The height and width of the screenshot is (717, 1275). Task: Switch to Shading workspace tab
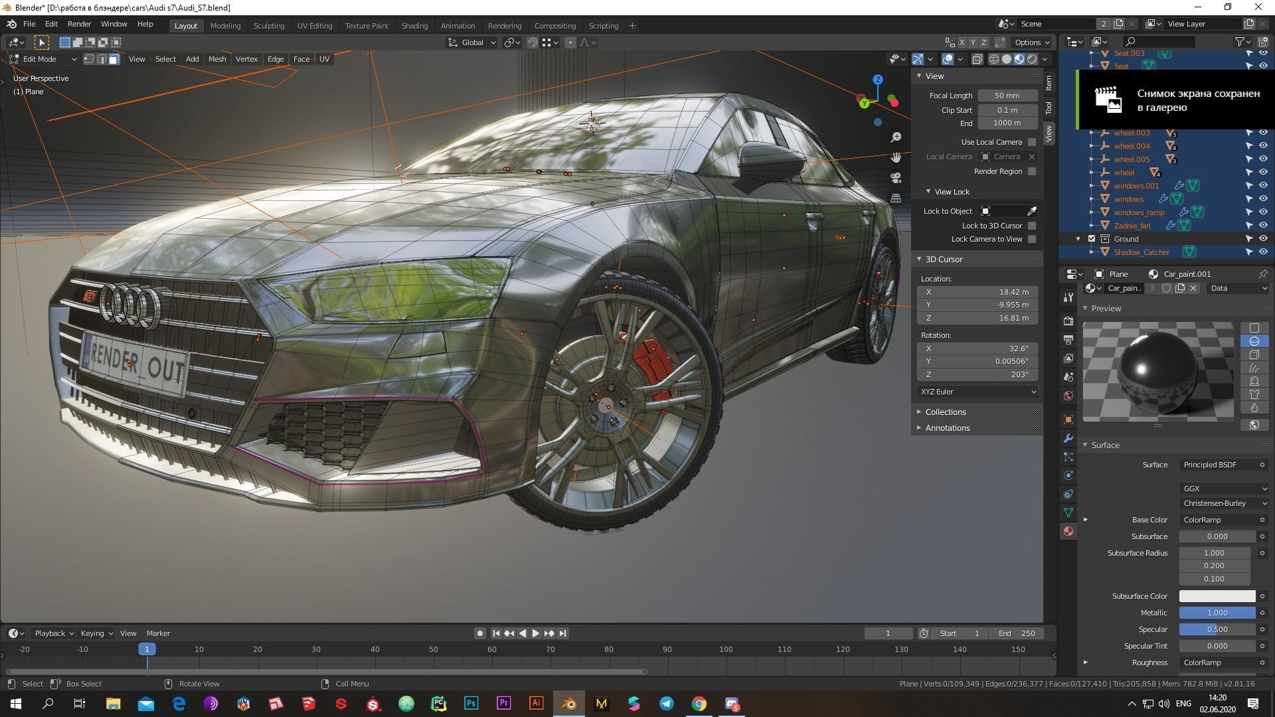[x=414, y=26]
